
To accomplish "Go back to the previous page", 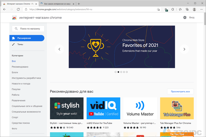I will (5, 9).
